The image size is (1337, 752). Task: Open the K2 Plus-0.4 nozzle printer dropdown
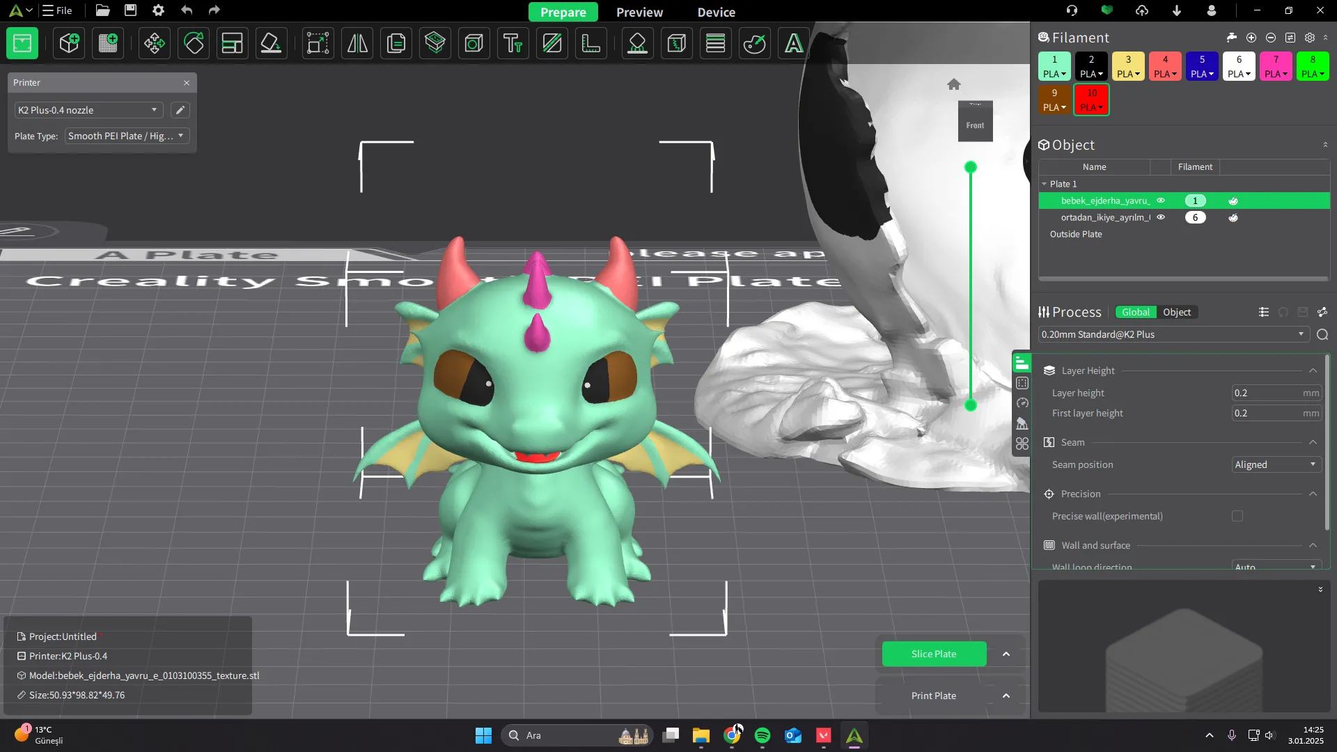point(88,110)
